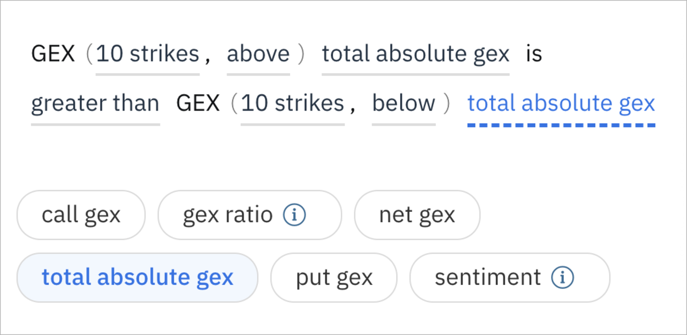Viewport: 687px width, 335px height.
Task: Edit first row's total absolute gex field
Action: point(415,54)
